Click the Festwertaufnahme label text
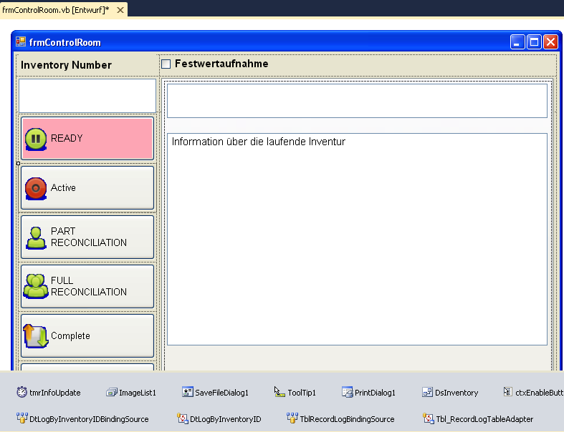This screenshot has width=564, height=432. coord(221,64)
